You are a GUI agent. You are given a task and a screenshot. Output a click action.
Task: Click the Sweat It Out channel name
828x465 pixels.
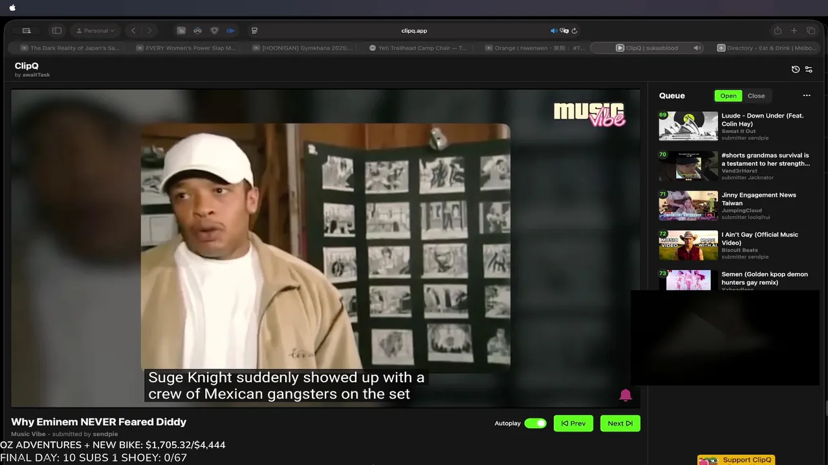click(x=739, y=131)
